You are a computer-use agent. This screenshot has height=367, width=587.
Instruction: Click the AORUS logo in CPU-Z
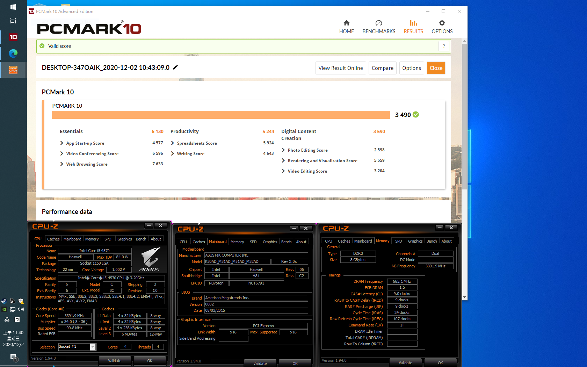[150, 259]
